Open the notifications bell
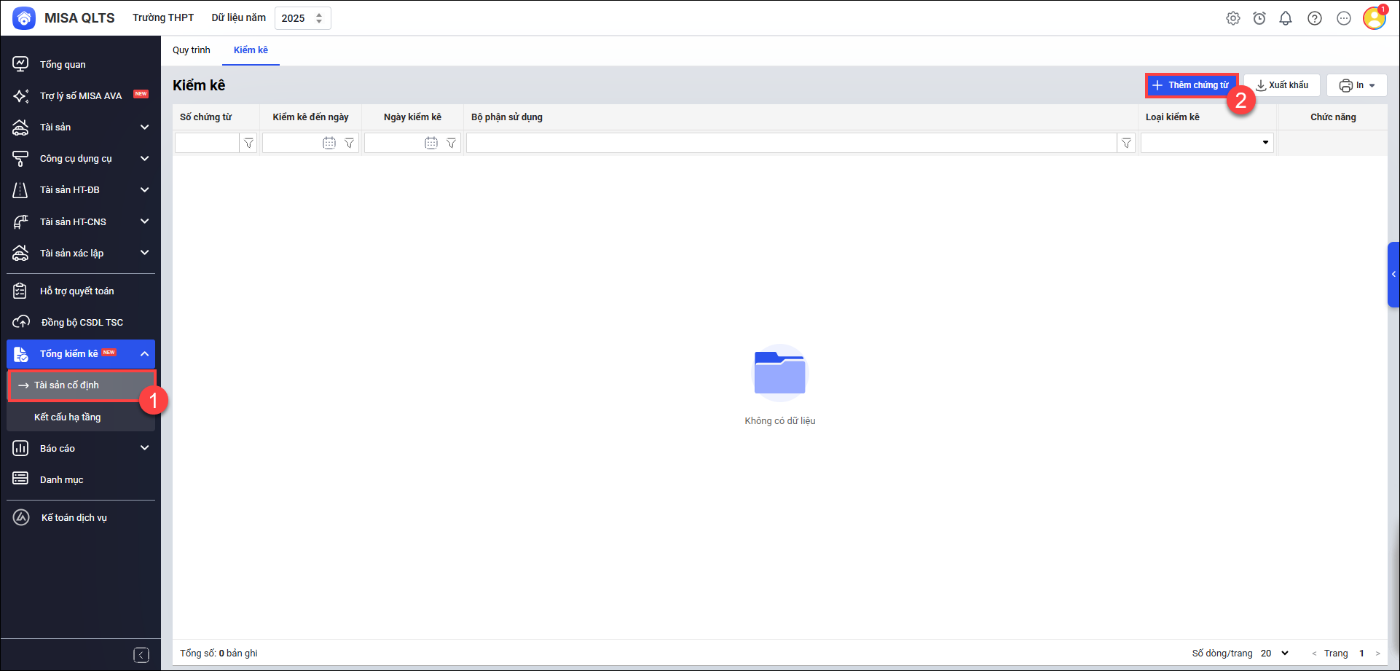The image size is (1400, 671). (x=1286, y=18)
